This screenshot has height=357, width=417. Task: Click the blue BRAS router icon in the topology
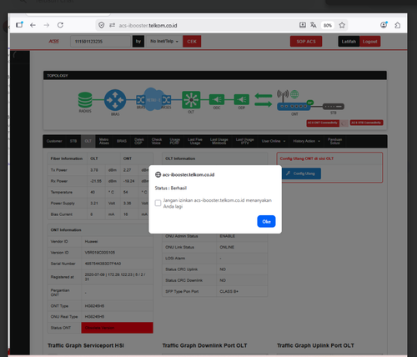click(115, 100)
